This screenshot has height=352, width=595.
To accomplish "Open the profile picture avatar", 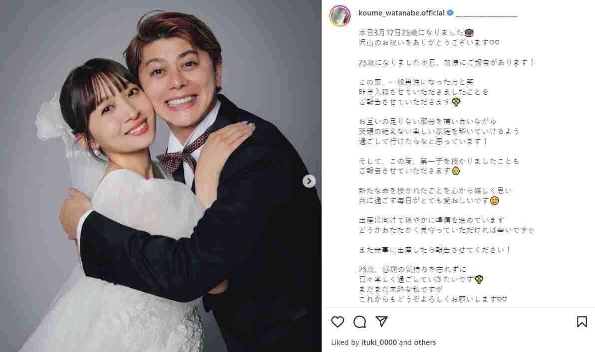I will (339, 16).
